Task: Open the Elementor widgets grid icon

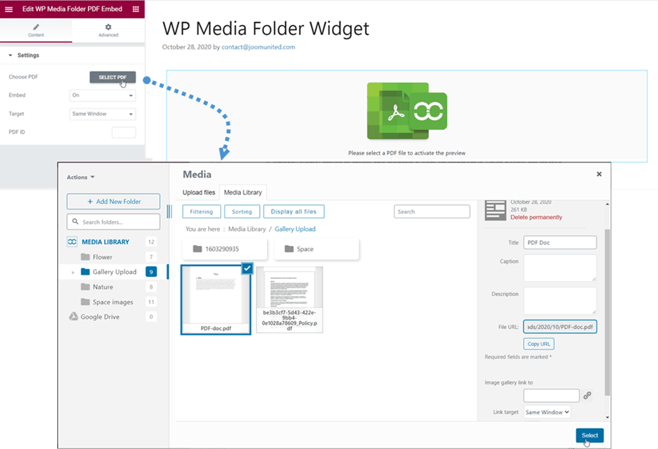Action: coord(136,9)
